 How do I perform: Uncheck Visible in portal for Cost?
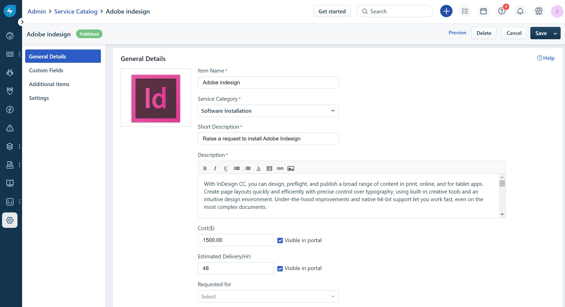click(280, 240)
